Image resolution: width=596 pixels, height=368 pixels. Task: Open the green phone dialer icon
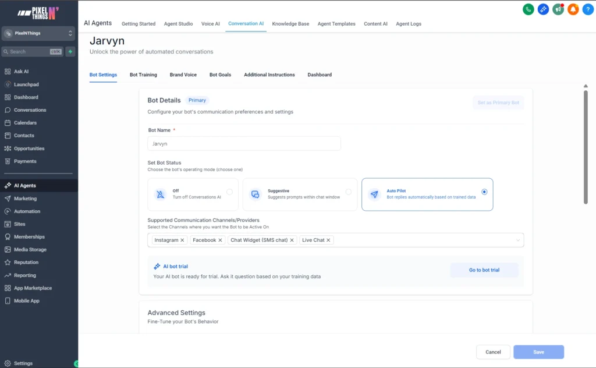click(528, 9)
